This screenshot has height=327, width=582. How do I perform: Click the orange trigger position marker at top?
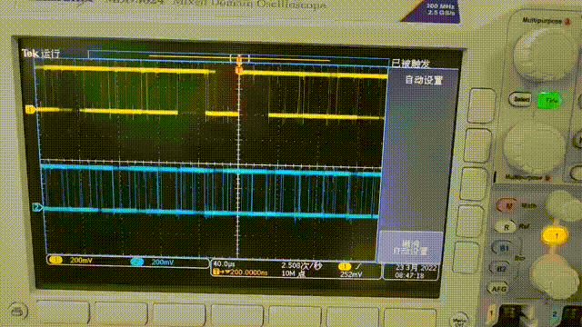coord(239,70)
